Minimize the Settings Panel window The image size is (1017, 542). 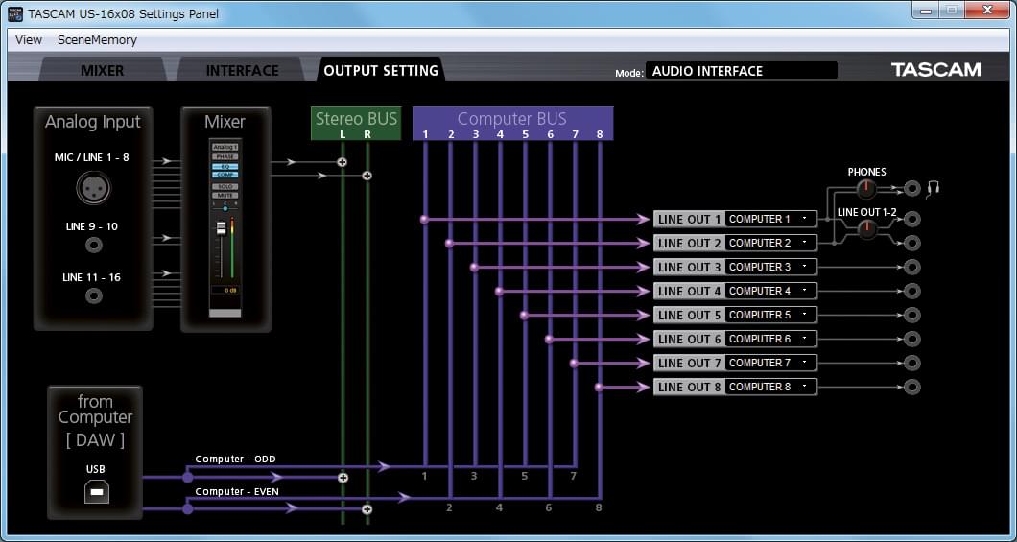(926, 10)
